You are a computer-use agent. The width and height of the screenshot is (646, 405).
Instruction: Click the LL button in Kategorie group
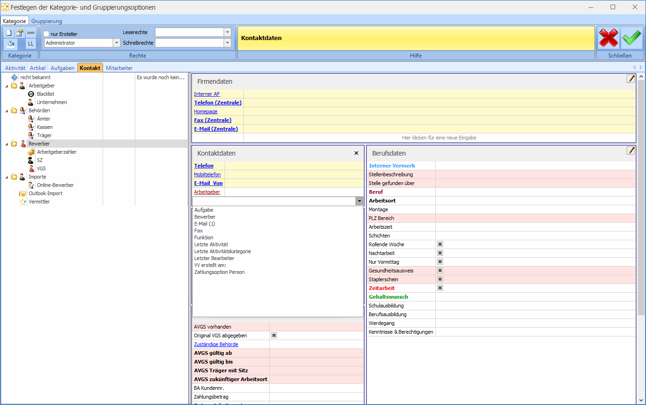31,44
